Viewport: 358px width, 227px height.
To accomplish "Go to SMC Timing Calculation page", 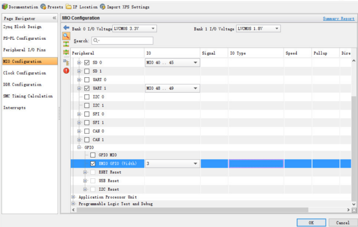I will [28, 96].
